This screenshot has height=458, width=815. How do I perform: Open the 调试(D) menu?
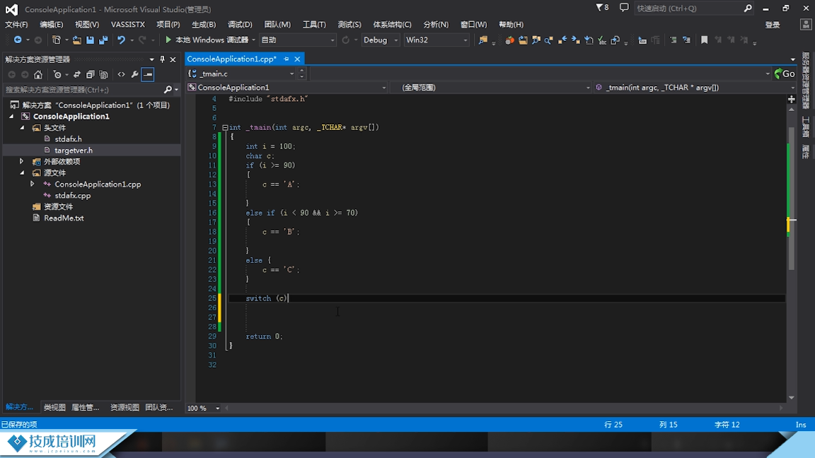(x=240, y=25)
